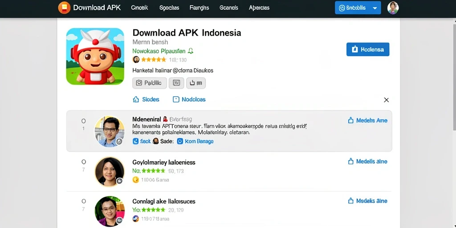
Task: Click the blue Hoolensa button
Action: [x=368, y=49]
